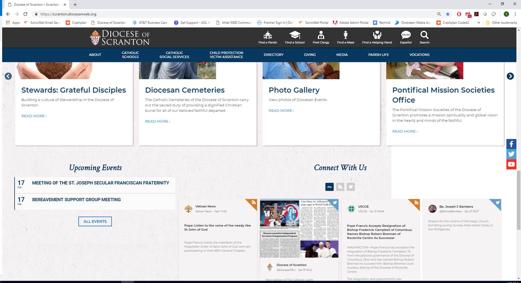Screen dimensions: 521x283
Task: Select the Find Clergy icon
Action: pyautogui.click(x=321, y=35)
